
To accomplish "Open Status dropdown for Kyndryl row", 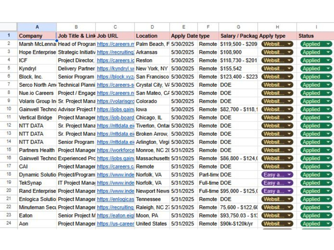I will (316, 69).
